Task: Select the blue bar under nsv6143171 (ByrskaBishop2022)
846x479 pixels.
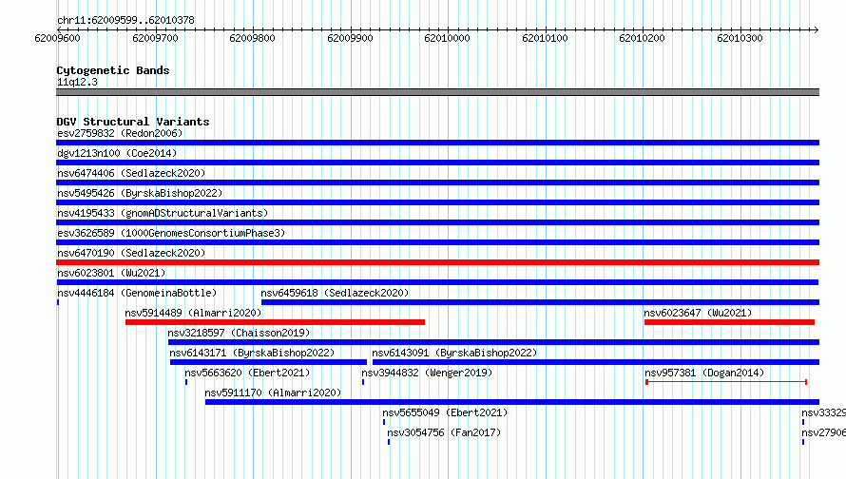Action: tap(268, 362)
